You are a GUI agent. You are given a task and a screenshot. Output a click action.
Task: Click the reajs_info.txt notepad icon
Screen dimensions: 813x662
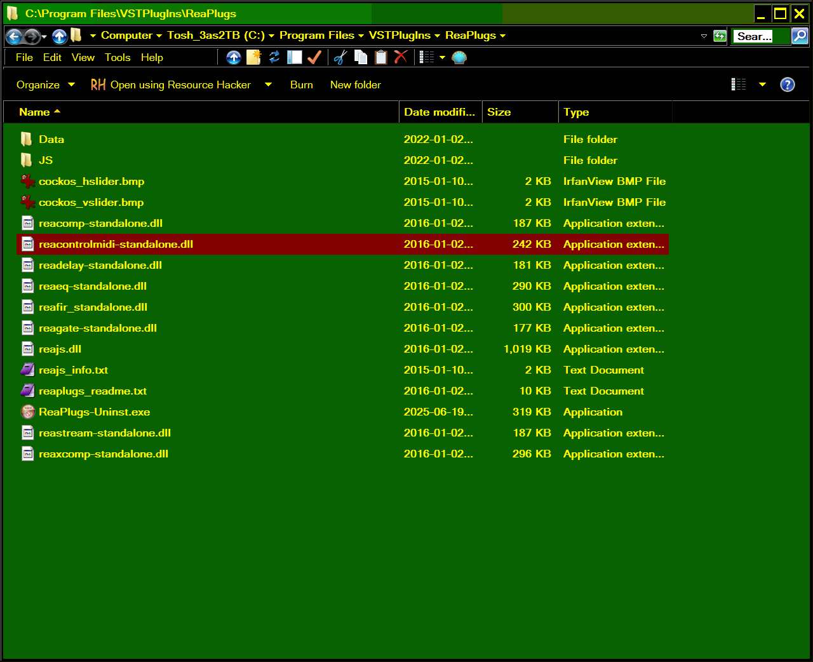coord(27,370)
